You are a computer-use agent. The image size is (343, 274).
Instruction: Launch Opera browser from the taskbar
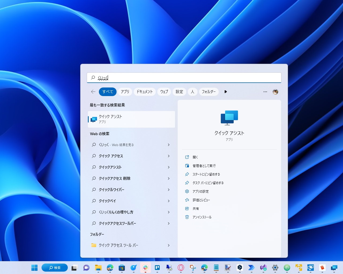coord(181,268)
